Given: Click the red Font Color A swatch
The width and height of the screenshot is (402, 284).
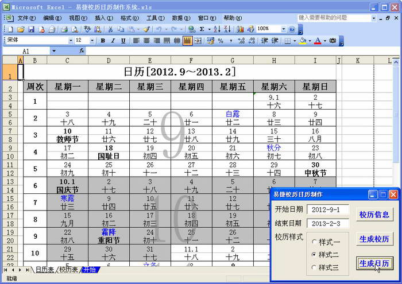Looking at the screenshot, I should (318, 41).
